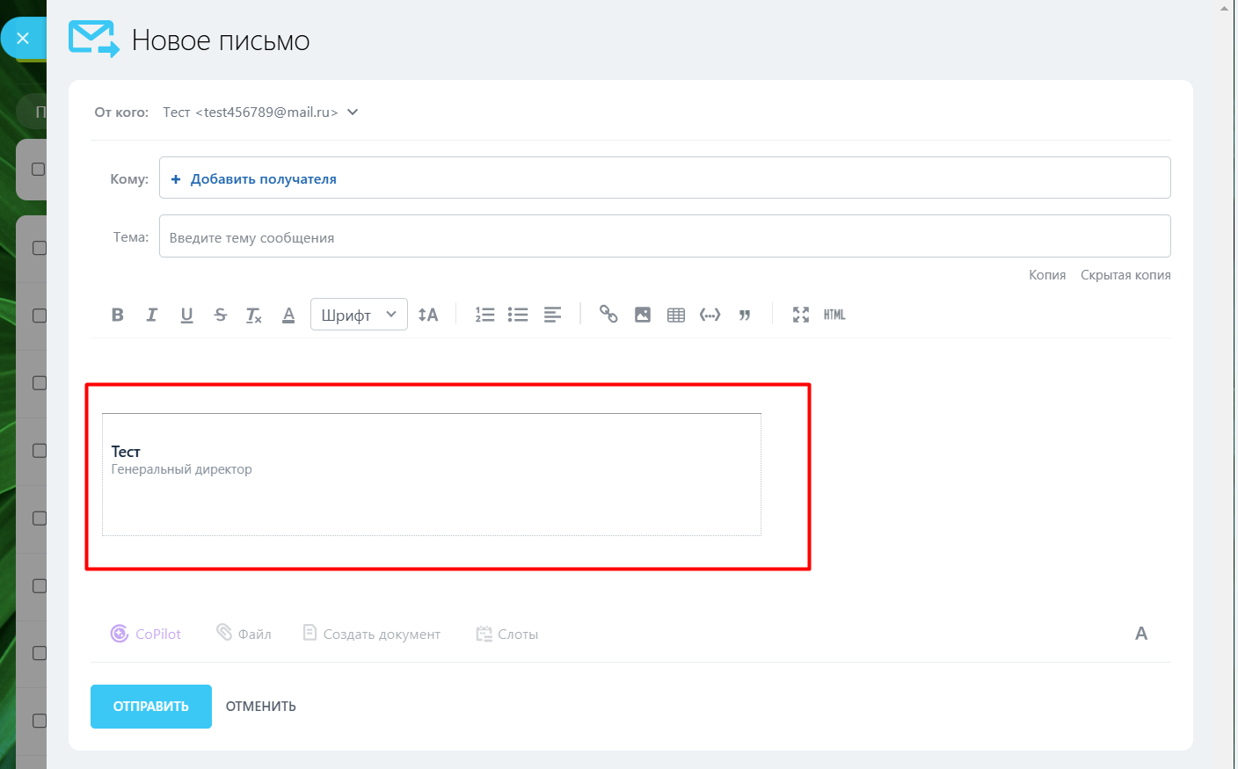The image size is (1238, 769).
Task: Apply strikethrough to text
Action: 220,314
